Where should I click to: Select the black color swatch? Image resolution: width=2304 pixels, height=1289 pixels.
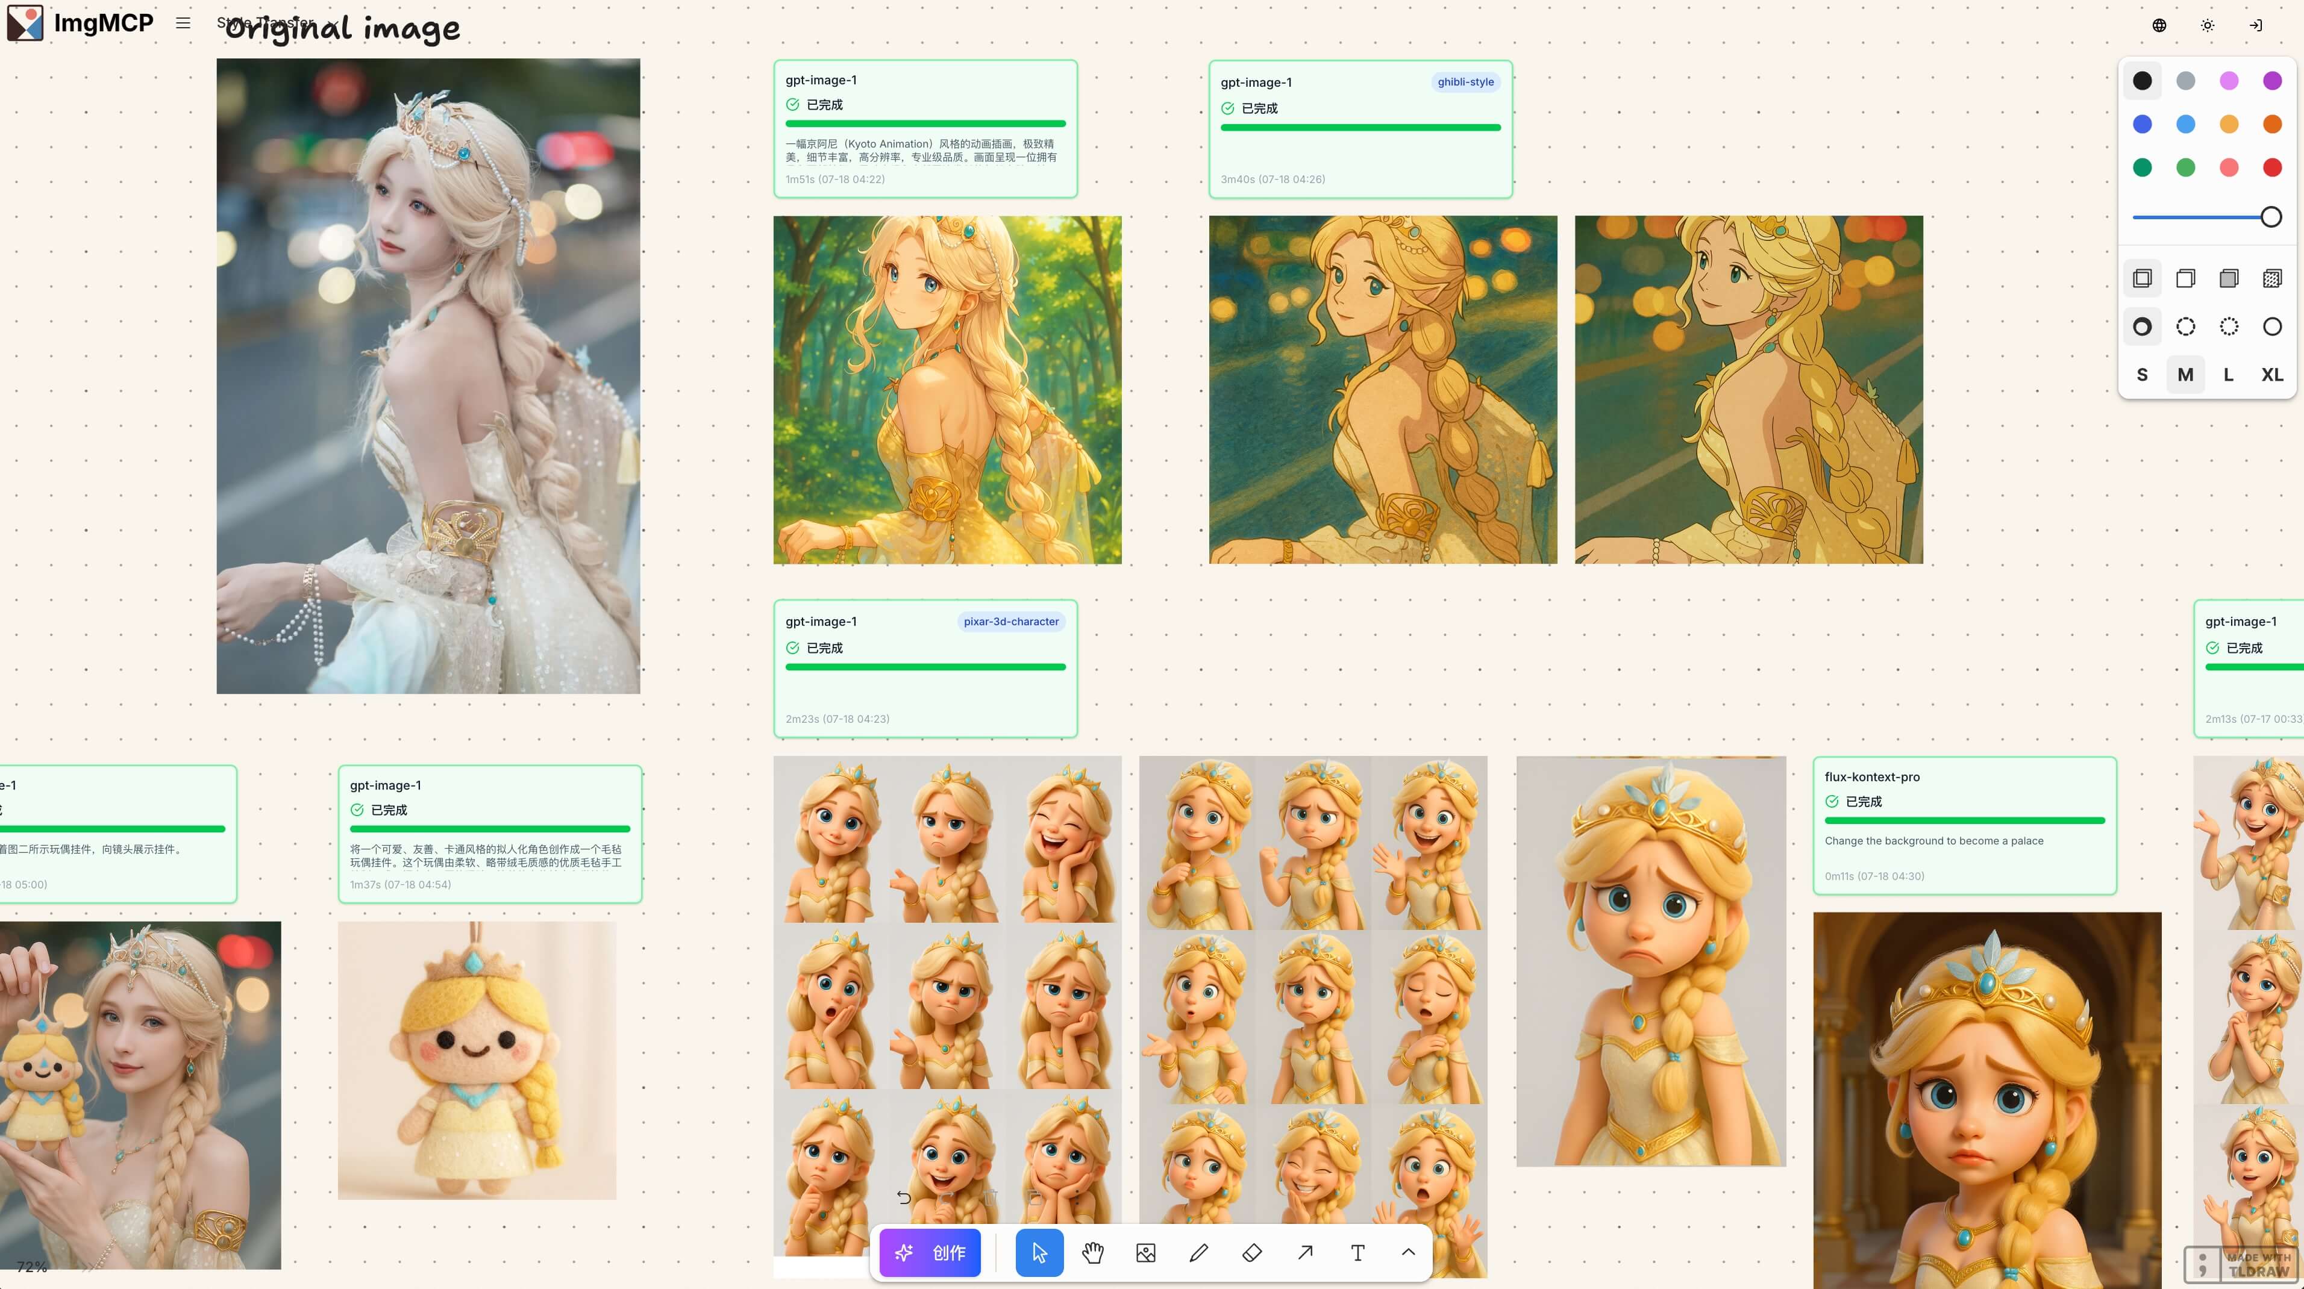tap(2142, 81)
